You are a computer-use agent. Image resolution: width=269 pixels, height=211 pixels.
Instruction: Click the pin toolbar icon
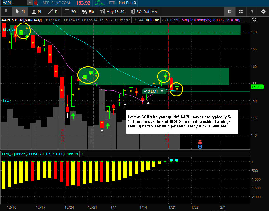[6, 11]
